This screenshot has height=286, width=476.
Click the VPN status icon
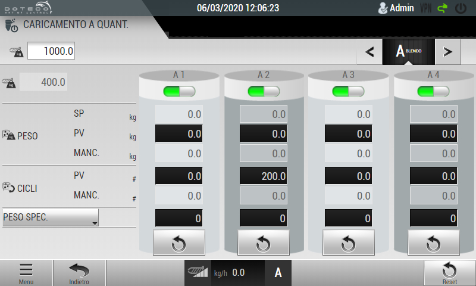[x=425, y=8]
